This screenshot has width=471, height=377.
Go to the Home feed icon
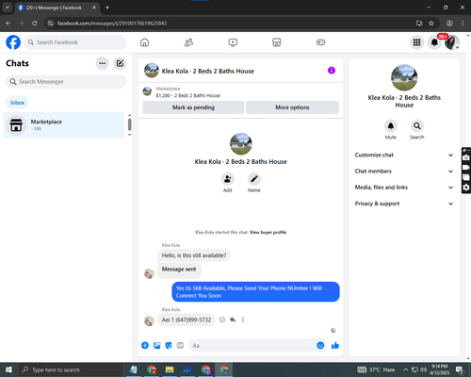pyautogui.click(x=144, y=42)
